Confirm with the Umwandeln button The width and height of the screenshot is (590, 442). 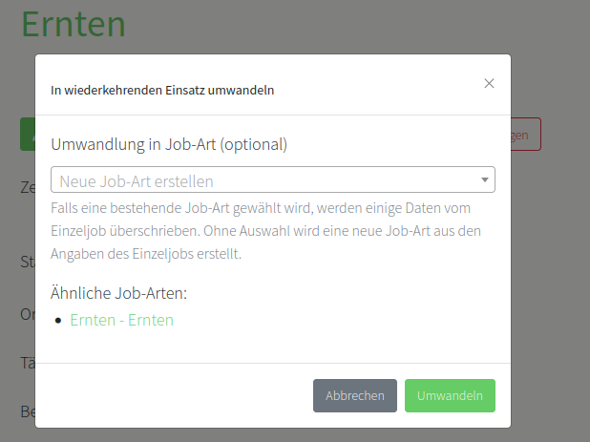click(450, 395)
